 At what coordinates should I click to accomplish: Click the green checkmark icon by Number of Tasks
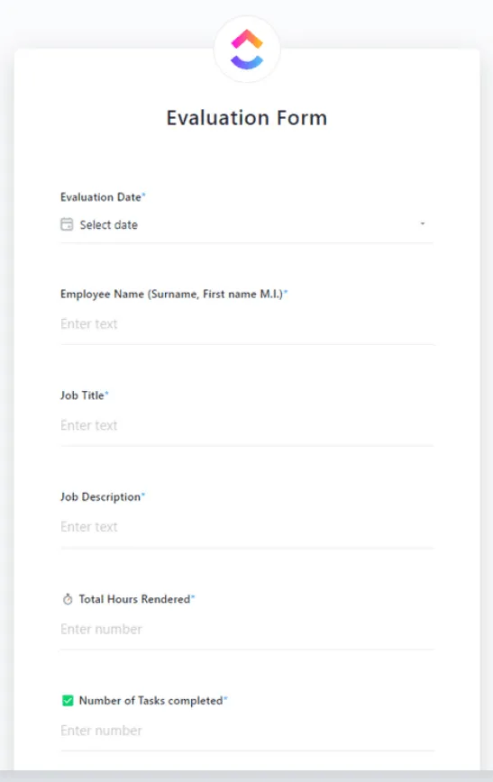pyautogui.click(x=68, y=701)
